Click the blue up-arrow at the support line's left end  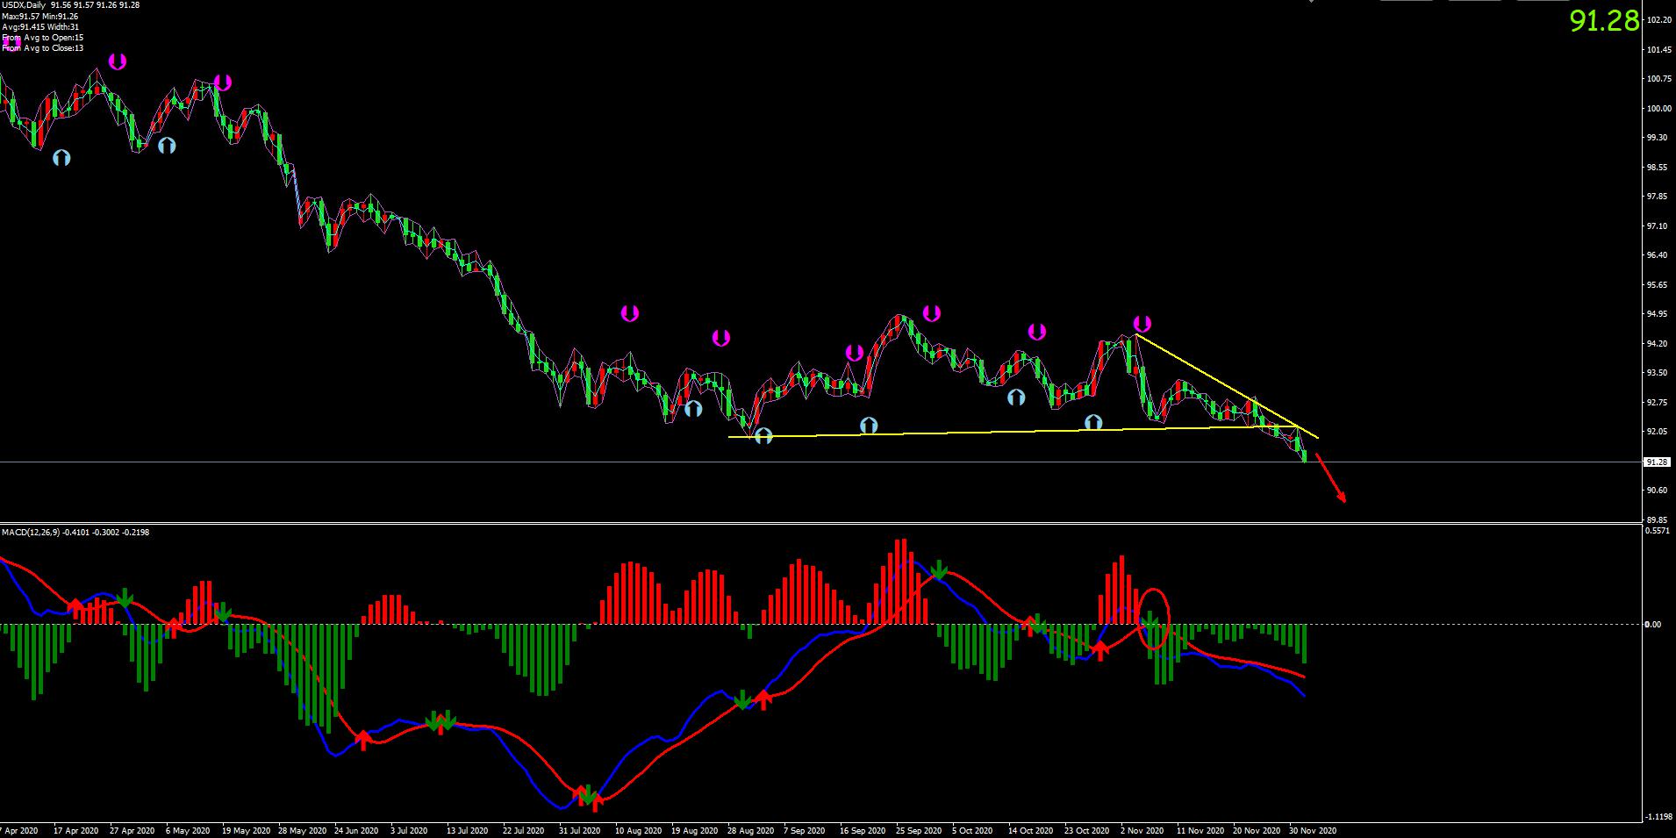763,435
